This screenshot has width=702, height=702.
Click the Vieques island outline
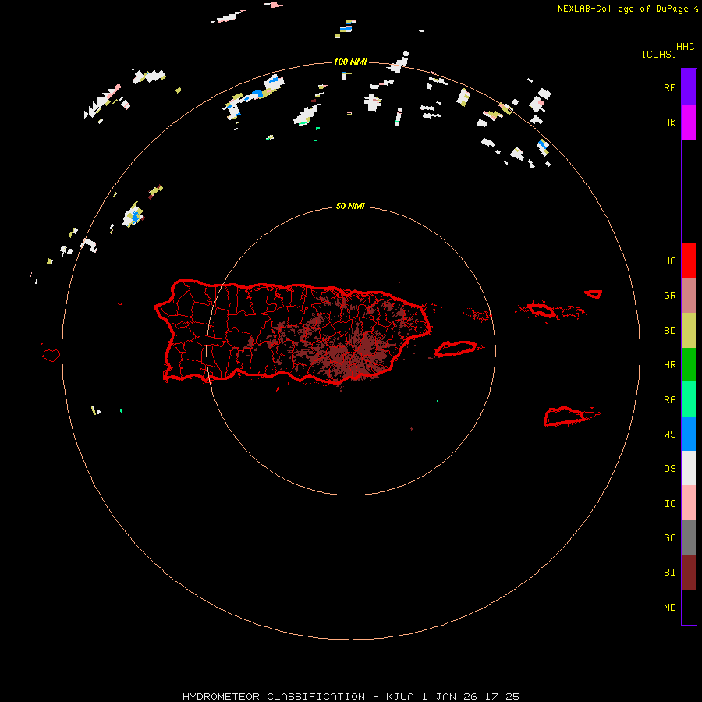[x=456, y=349]
